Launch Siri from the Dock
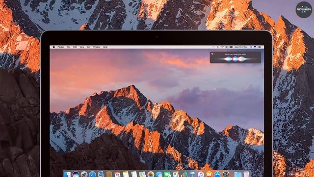 [76, 174]
